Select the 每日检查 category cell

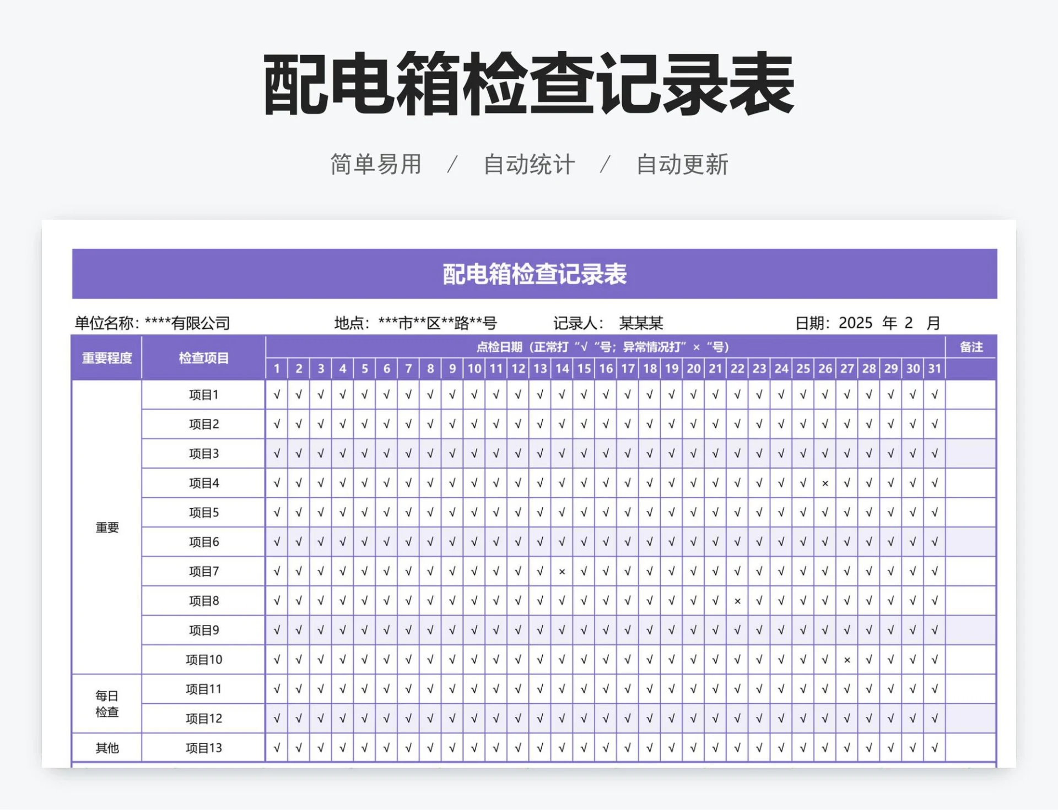pyautogui.click(x=107, y=704)
